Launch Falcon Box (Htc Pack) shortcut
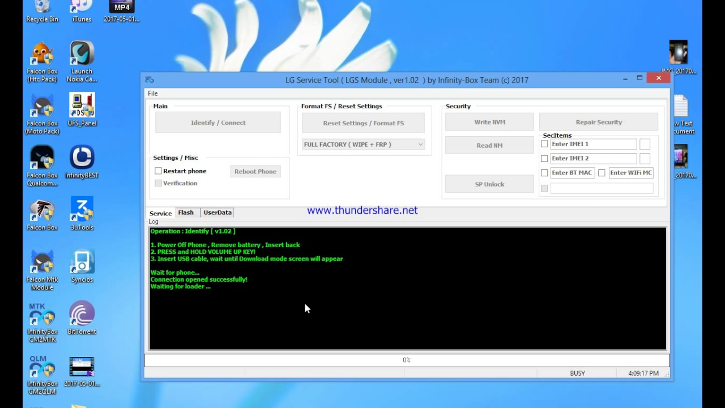725x408 pixels. click(x=42, y=62)
